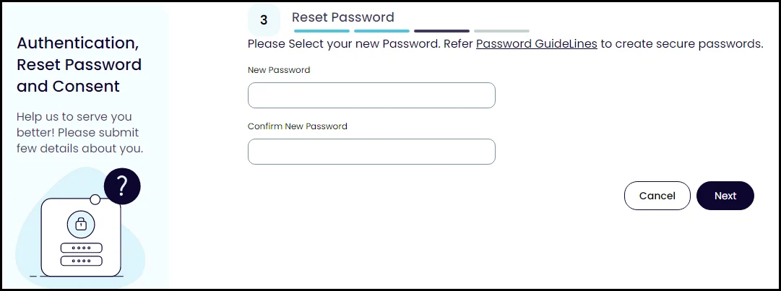Screen dimensions: 781x291
Task: Focus the New Password field
Action: [x=371, y=95]
